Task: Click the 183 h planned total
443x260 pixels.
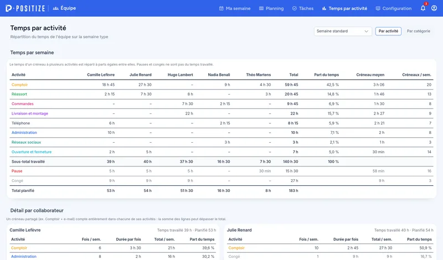Action: tap(293, 191)
